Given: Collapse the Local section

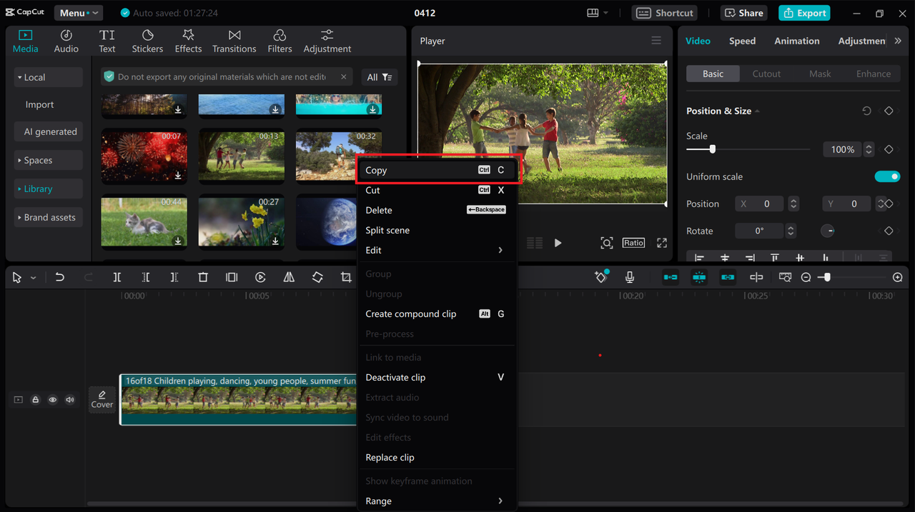Looking at the screenshot, I should point(49,77).
